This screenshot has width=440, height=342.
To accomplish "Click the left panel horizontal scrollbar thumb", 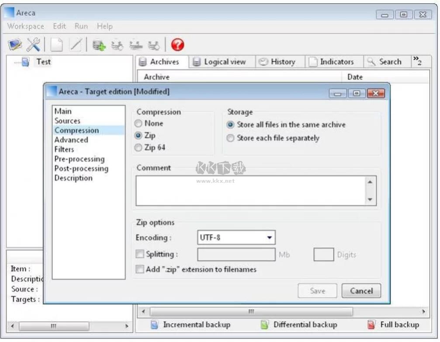I will tap(54, 326).
